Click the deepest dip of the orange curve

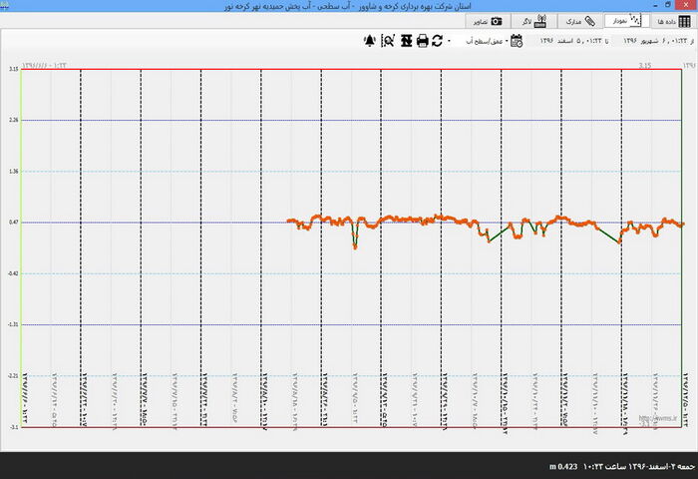point(355,247)
